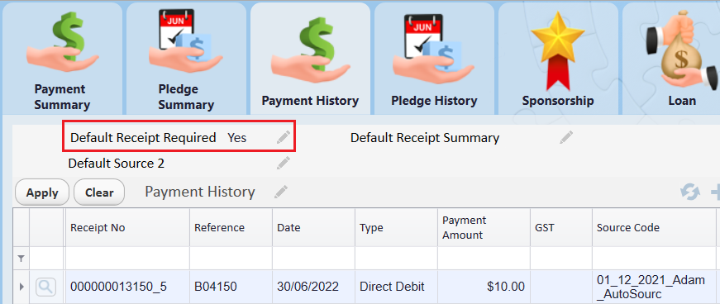Edit Default Receipt Summary pencil icon
Image resolution: width=720 pixels, height=304 pixels.
click(566, 137)
